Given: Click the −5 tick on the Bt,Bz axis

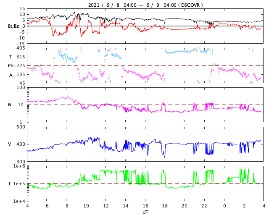Looking at the screenshot, I should [22, 32].
